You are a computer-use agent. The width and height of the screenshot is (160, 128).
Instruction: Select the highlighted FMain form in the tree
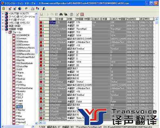click(x=19, y=107)
